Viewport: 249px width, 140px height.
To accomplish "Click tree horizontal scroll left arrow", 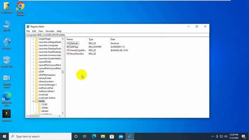I will click(27, 116).
